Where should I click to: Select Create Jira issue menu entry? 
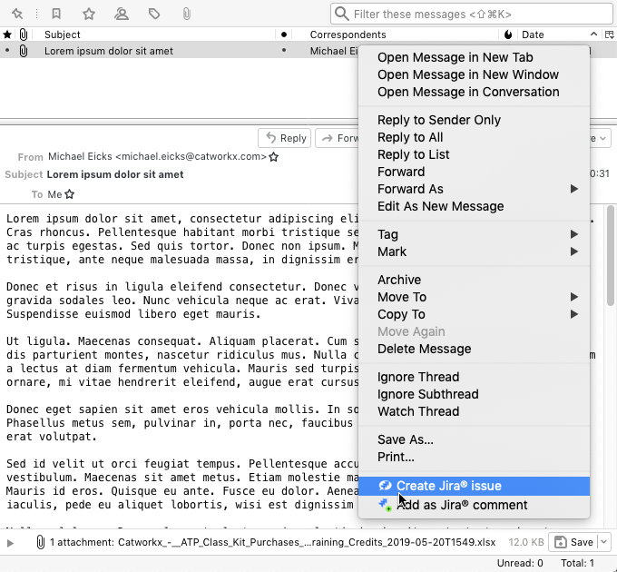pyautogui.click(x=448, y=486)
